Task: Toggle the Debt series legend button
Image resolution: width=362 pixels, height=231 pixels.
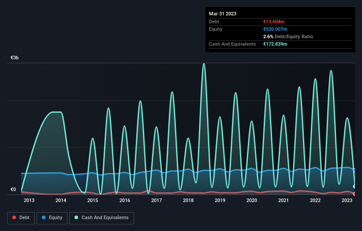Action: click(21, 218)
